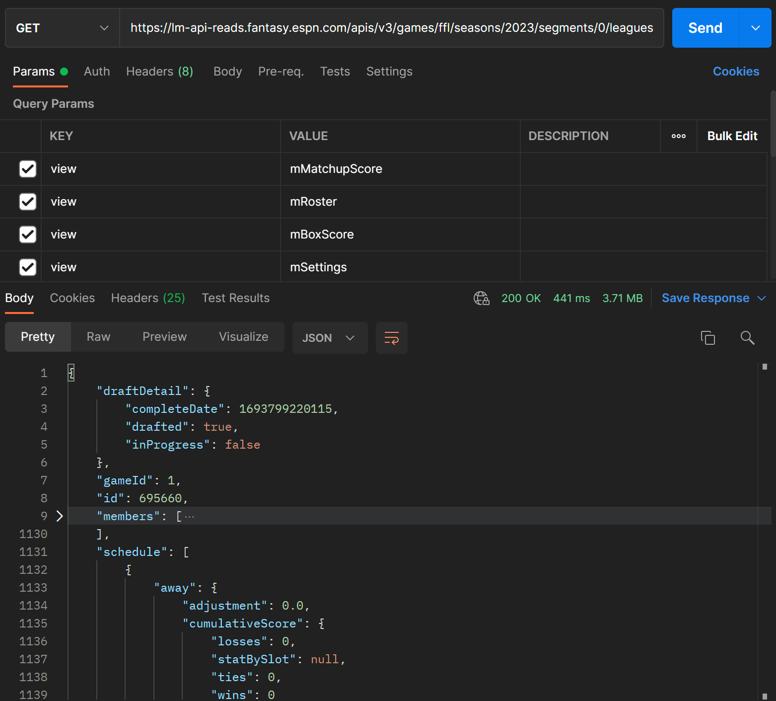Open column options three-dot icon
Screen dimensions: 776x701
[678, 136]
